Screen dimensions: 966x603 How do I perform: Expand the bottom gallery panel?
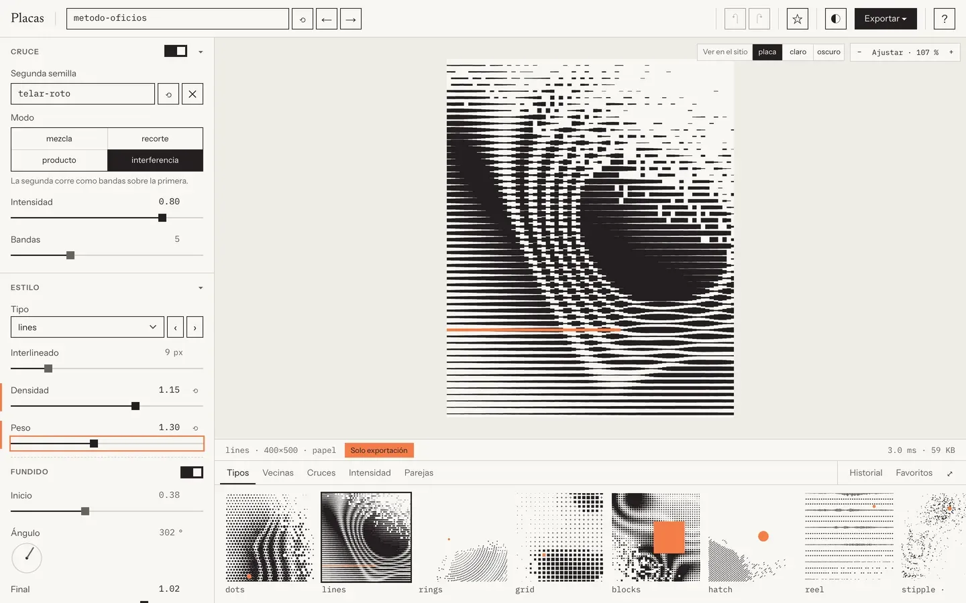pyautogui.click(x=950, y=474)
